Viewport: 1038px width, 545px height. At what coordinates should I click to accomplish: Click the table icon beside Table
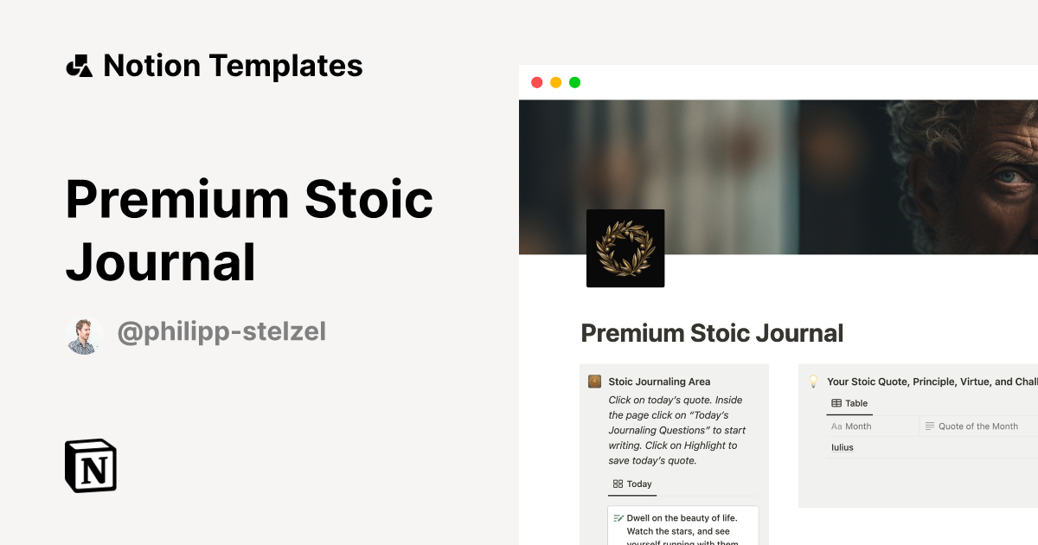pos(836,403)
